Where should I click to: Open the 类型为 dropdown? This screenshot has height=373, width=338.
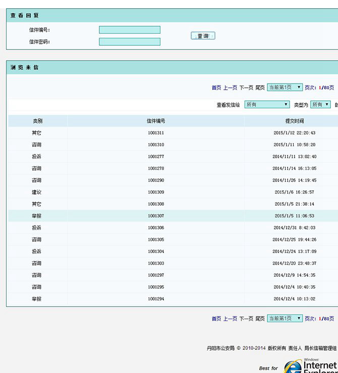(x=320, y=104)
